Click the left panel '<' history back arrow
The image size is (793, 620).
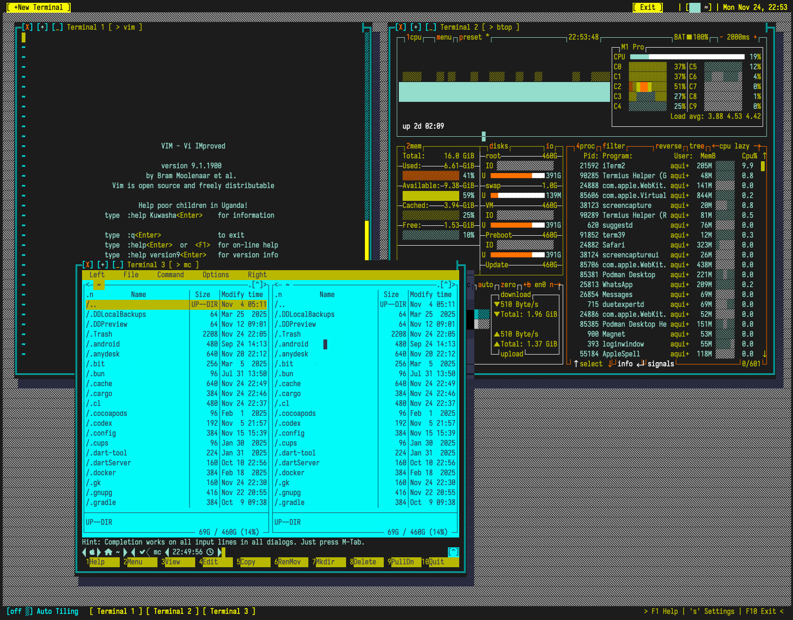[88, 285]
